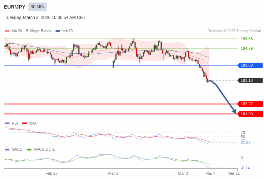Click the Feb 27 date axis label

[x=52, y=173]
